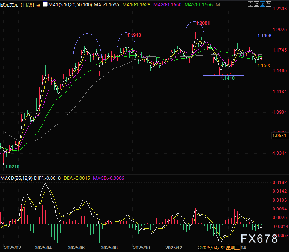Click the circled plus icon beside 日线
Image resolution: width=289 pixels, height=252 pixels.
[38, 5]
